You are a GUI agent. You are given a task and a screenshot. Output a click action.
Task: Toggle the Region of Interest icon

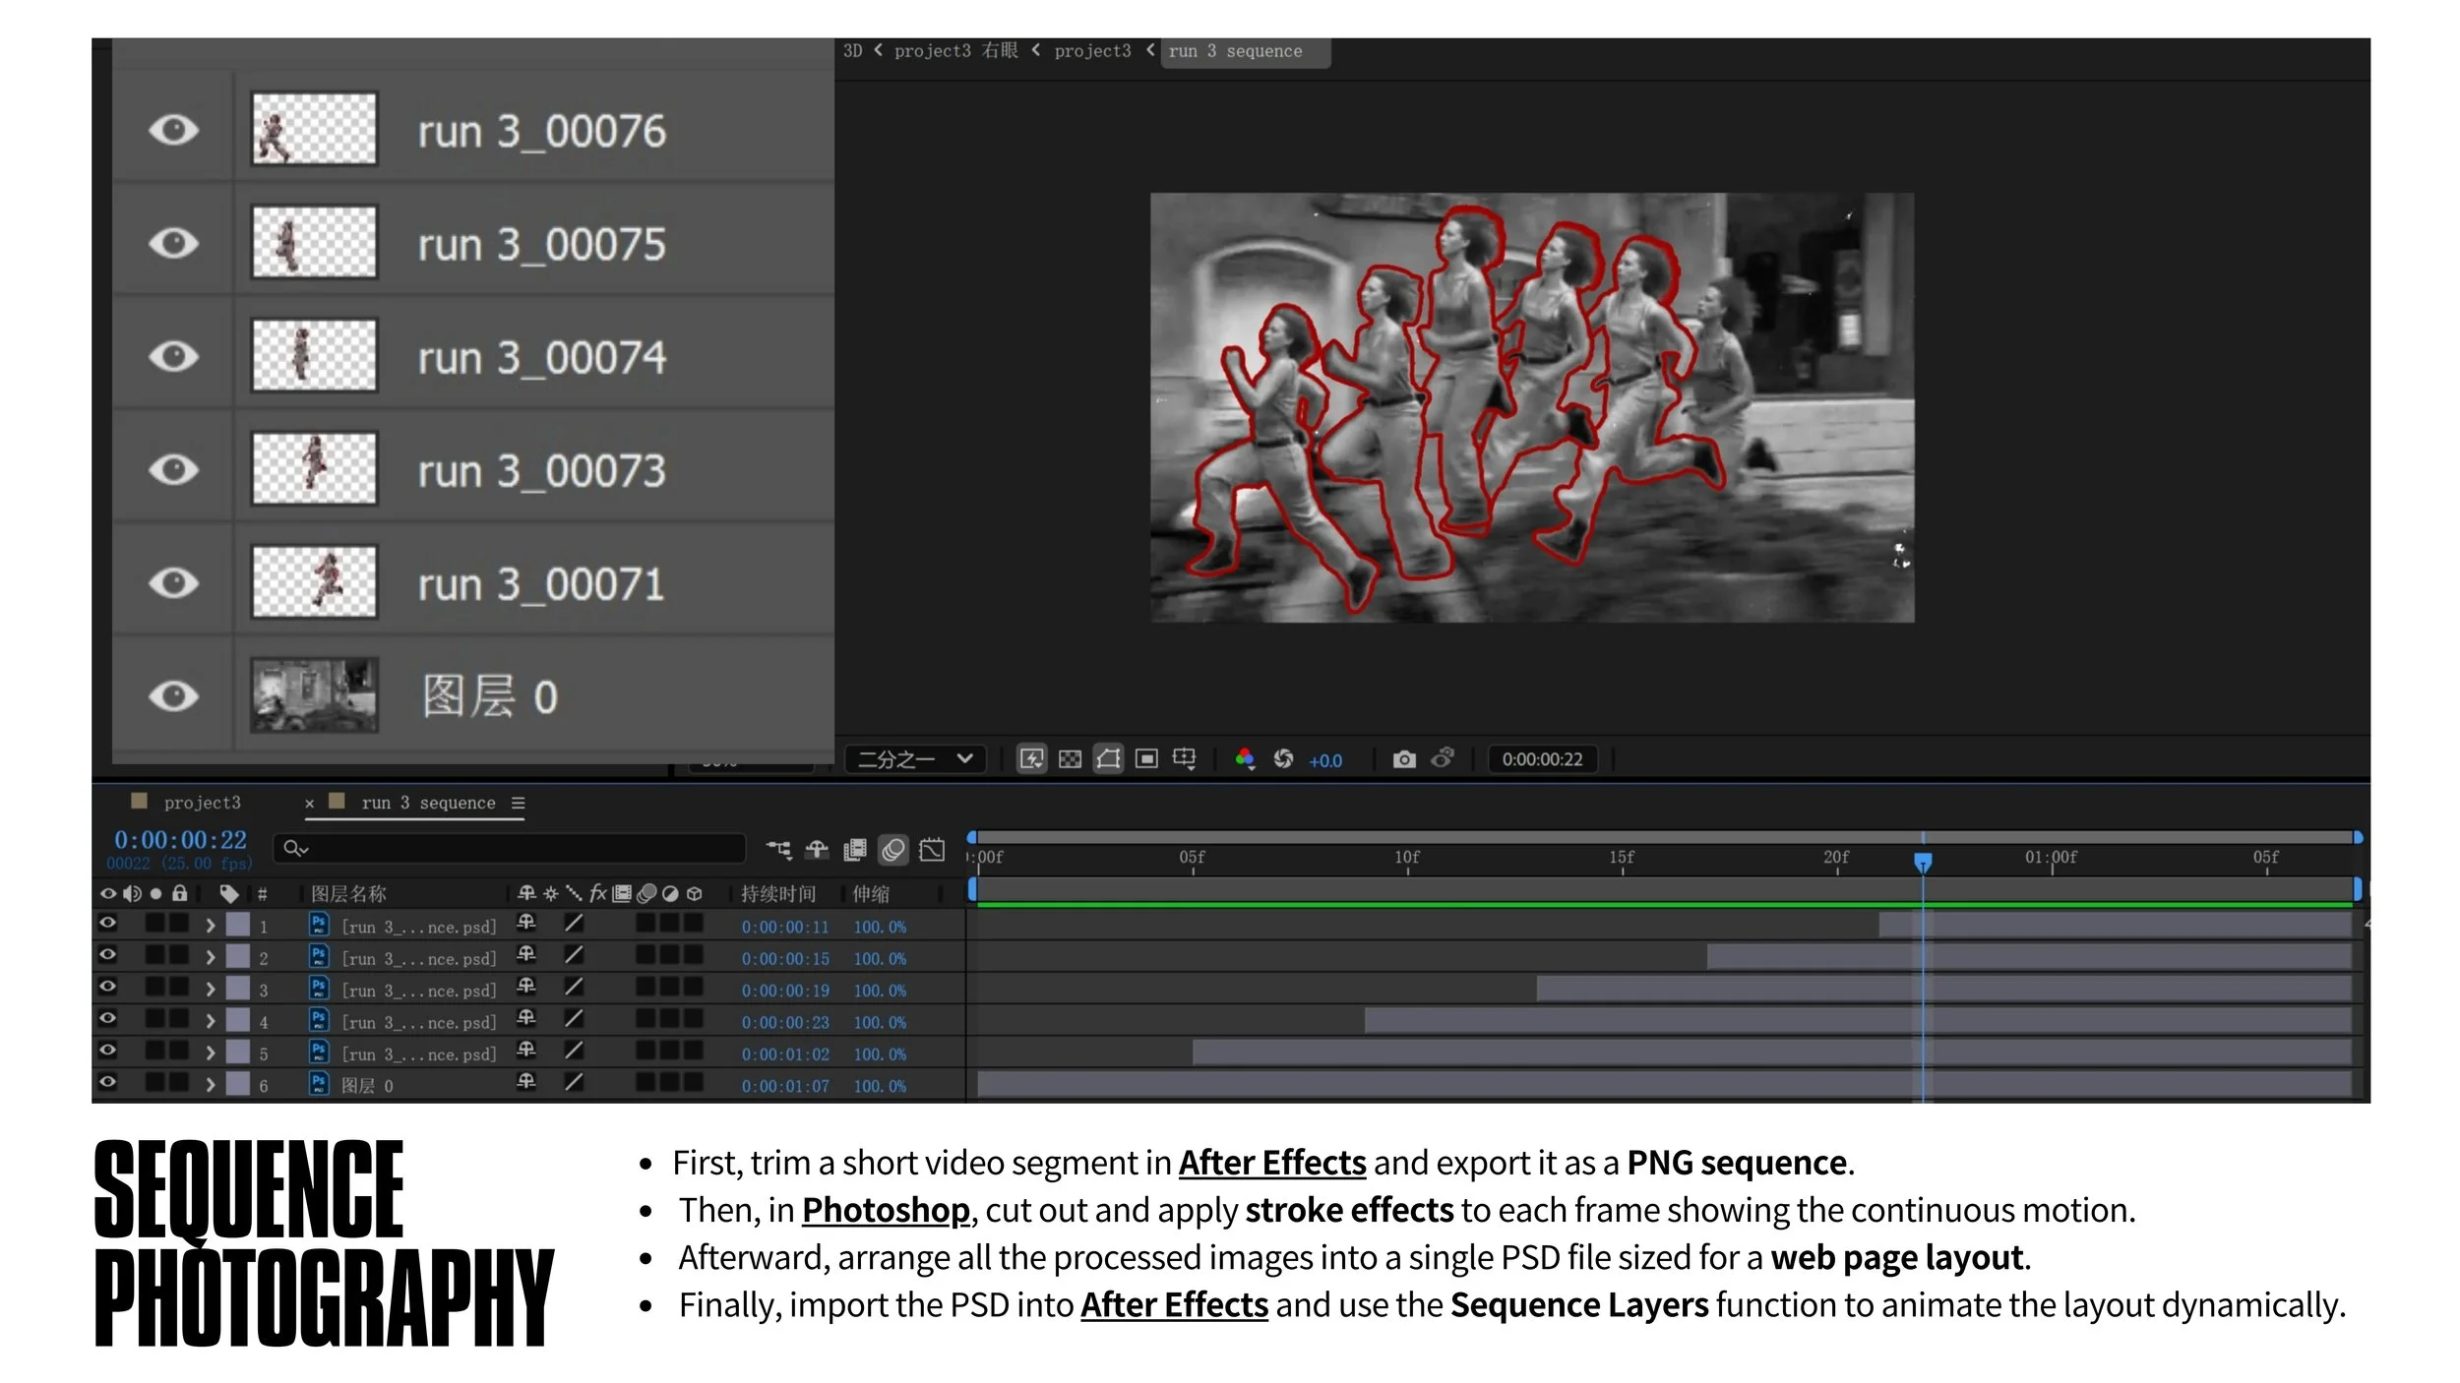click(1146, 759)
